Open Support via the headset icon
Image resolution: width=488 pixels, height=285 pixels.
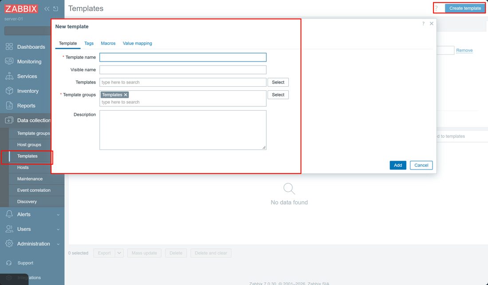9,263
